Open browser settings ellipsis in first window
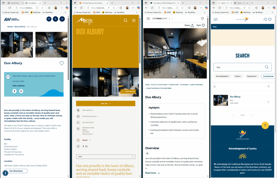The image size is (277, 178). click(61, 8)
